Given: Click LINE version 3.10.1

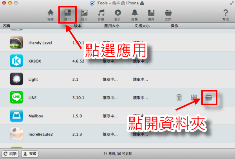Looking at the screenshot, I should [x=78, y=98].
